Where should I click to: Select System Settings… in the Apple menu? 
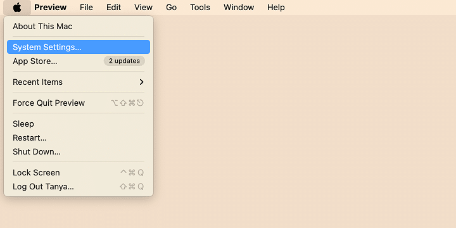pyautogui.click(x=79, y=47)
